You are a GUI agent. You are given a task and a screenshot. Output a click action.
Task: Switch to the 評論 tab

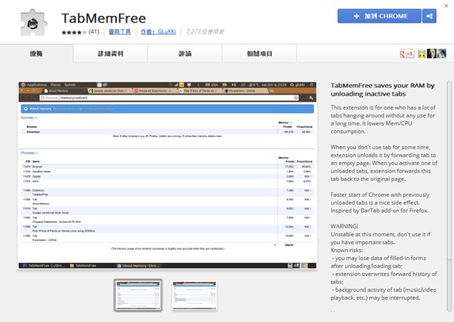point(185,54)
